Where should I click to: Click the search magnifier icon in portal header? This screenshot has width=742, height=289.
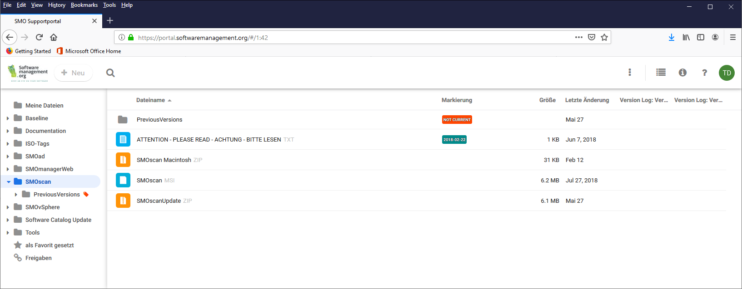pos(110,73)
